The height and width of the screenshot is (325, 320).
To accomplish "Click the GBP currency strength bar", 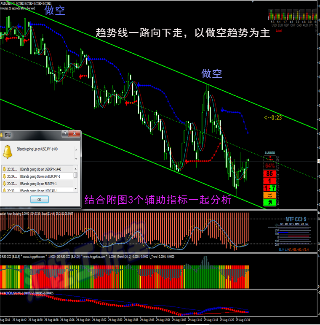I will [x=283, y=15].
